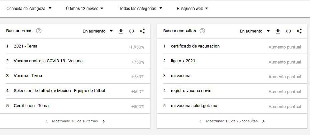Go to next page of temas
Screen dimensions: 310x135
(104, 121)
